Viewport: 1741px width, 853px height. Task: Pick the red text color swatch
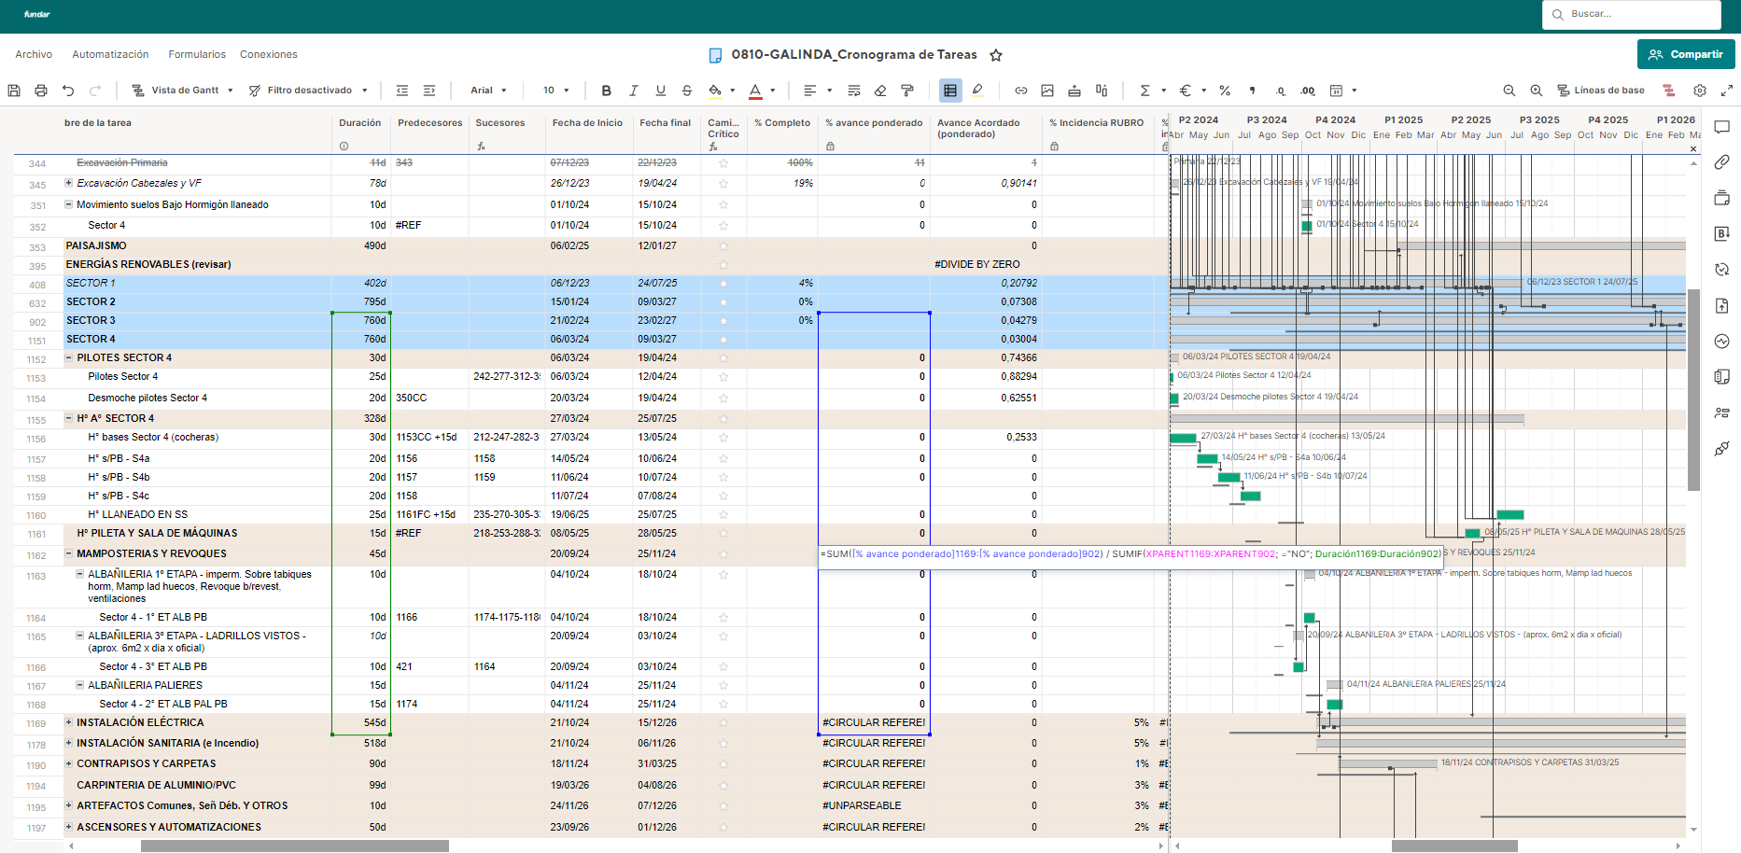click(x=755, y=91)
